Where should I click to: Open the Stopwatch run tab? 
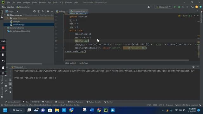[18, 67]
